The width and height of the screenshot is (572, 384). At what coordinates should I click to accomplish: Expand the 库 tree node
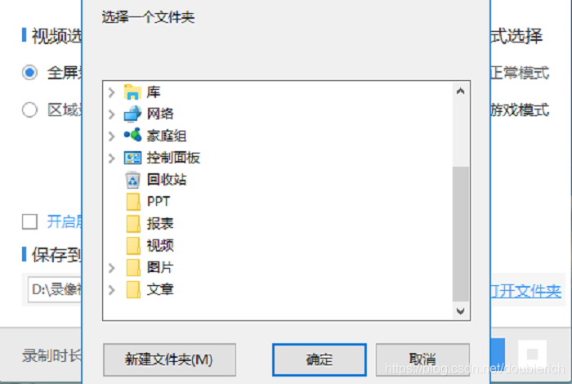coord(112,92)
